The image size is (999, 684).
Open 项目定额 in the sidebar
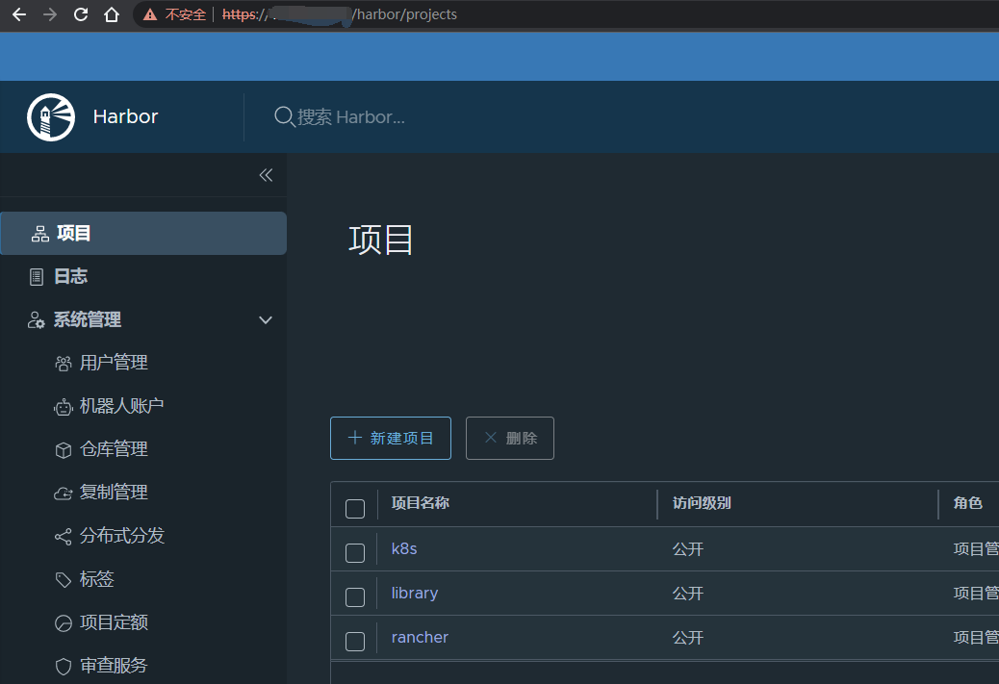[x=114, y=622]
